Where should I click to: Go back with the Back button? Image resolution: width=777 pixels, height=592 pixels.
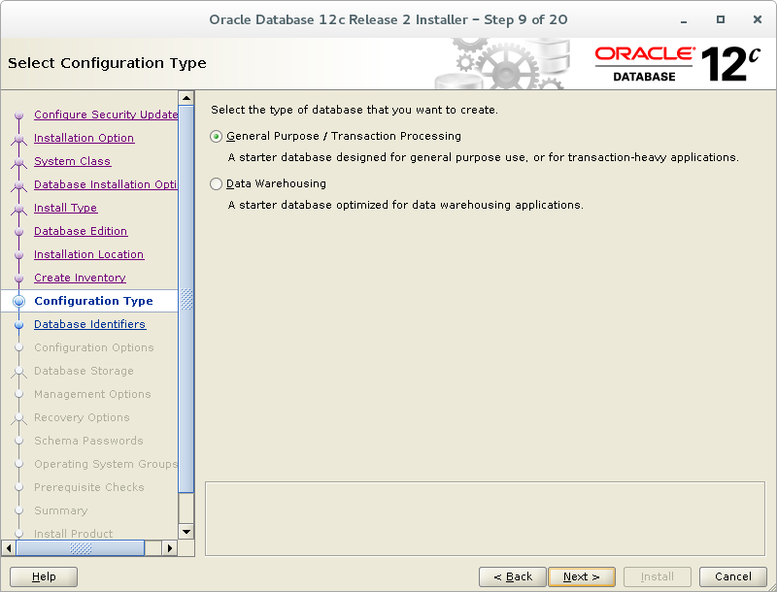[513, 576]
